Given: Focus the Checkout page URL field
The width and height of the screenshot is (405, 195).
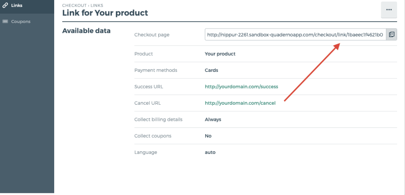Looking at the screenshot, I should tap(295, 35).
